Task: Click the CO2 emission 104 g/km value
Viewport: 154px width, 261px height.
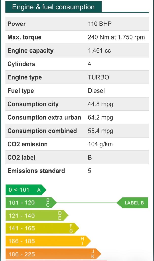Action: point(100,144)
